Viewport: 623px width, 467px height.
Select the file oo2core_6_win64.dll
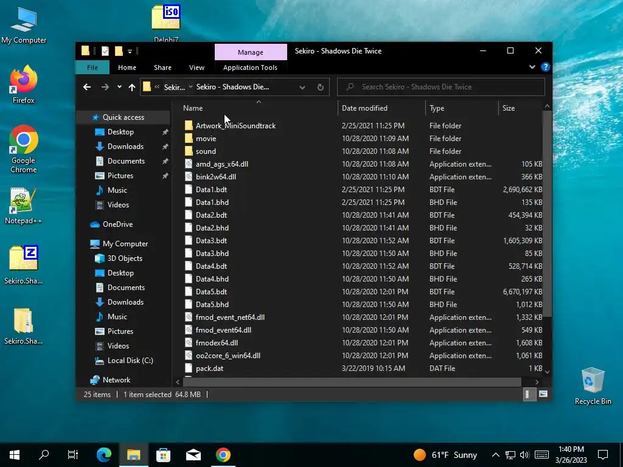(x=228, y=355)
